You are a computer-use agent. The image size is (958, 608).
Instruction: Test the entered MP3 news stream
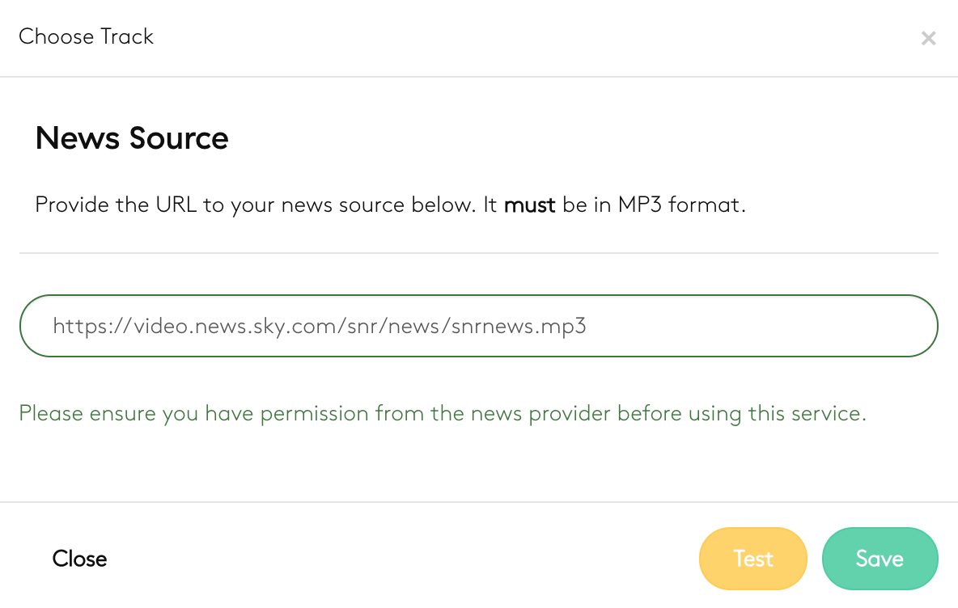click(752, 559)
